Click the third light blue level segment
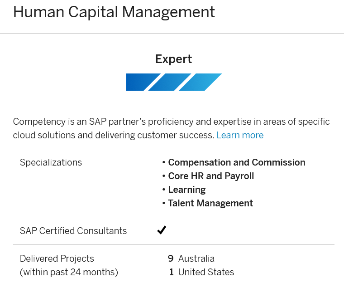The image size is (344, 283). tap(201, 82)
